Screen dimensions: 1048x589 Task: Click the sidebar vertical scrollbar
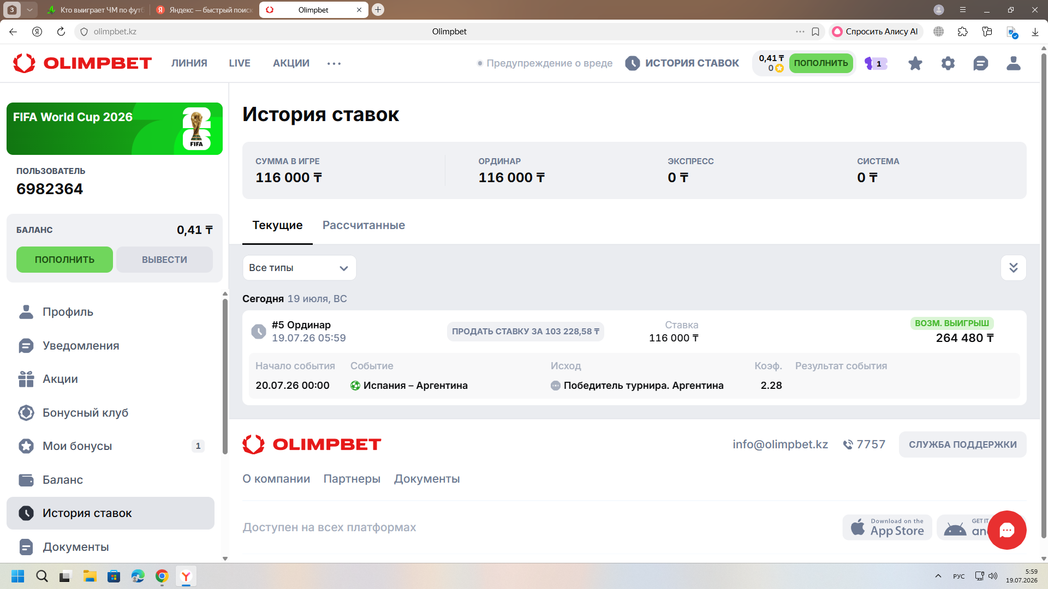[225, 376]
